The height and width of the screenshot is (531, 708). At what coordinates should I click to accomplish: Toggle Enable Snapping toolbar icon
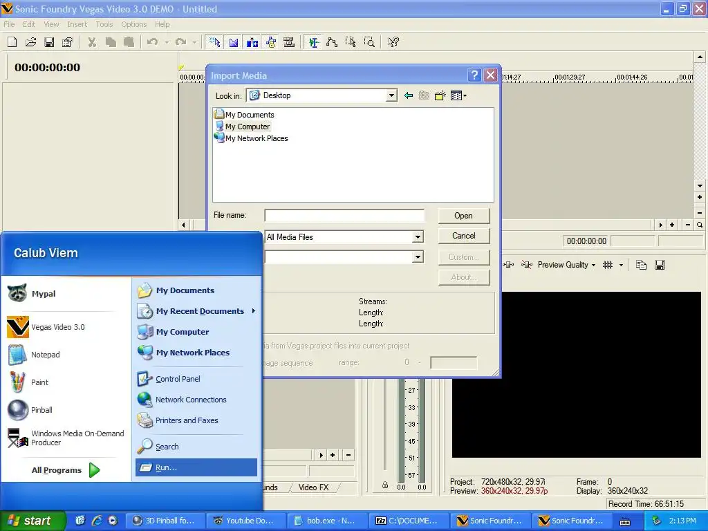(x=215, y=42)
